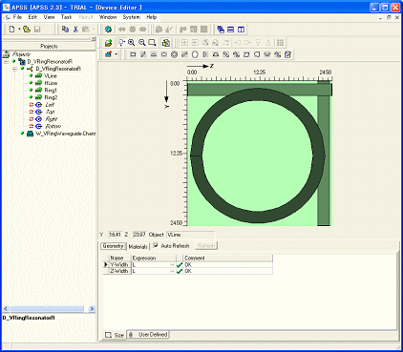Toggle the Auto Refresh checkbox
Screen dimensions: 403x352
coord(156,245)
